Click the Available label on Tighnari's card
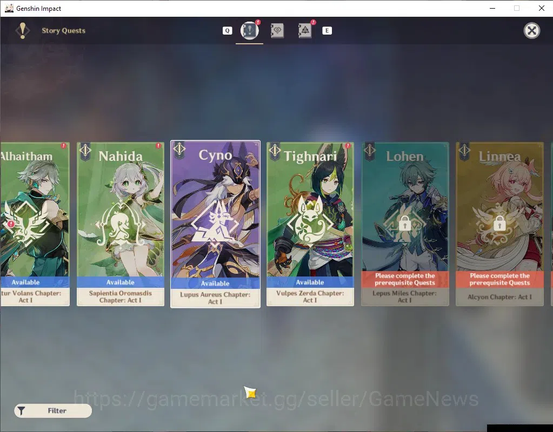 tap(310, 282)
